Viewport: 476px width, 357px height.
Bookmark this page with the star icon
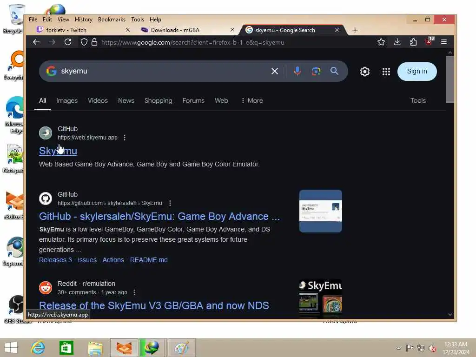(381, 42)
